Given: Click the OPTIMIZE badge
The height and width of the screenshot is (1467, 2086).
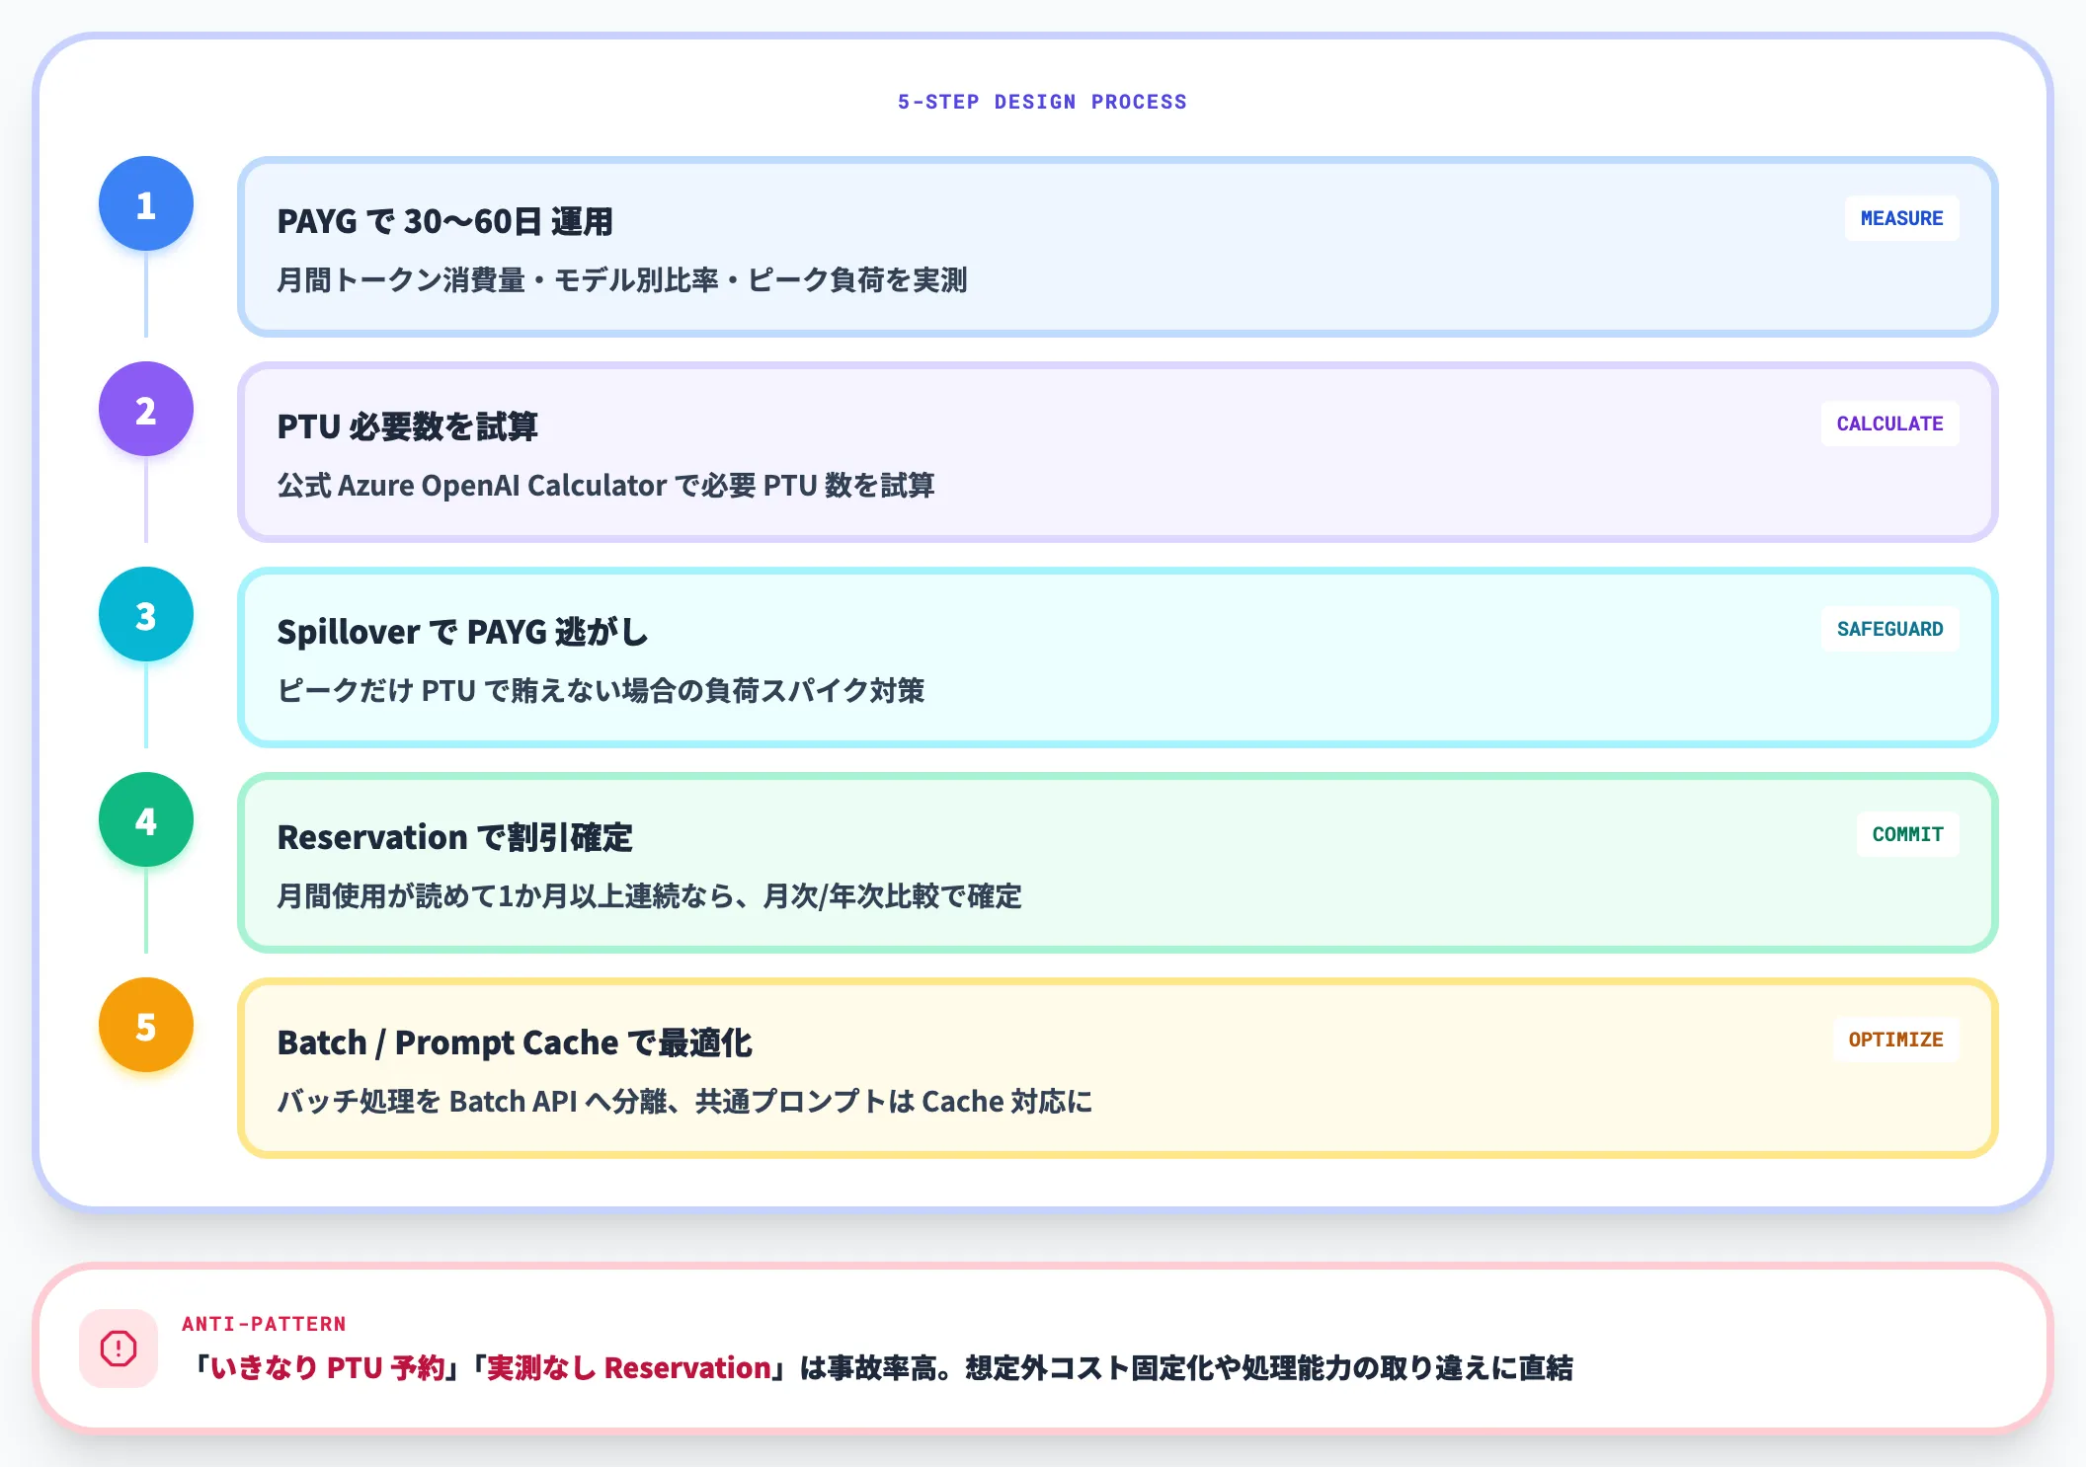Looking at the screenshot, I should 1895,1040.
